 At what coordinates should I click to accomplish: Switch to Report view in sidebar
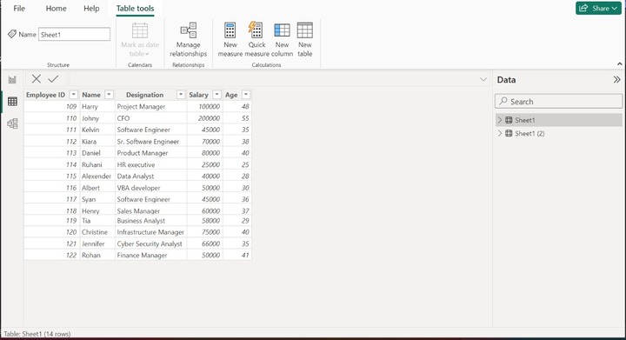(12, 80)
